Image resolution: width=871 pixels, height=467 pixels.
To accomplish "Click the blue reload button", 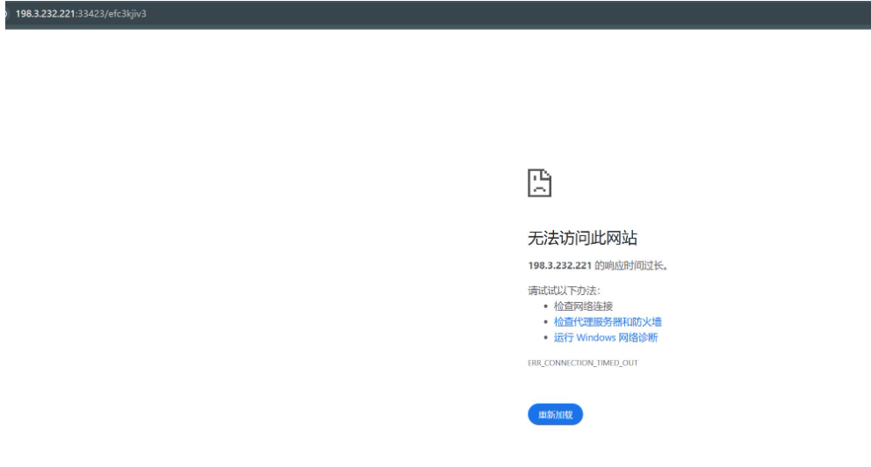I will (x=555, y=414).
